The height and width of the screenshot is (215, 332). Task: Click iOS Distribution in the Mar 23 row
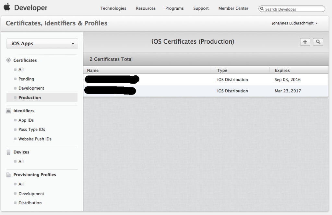click(x=232, y=91)
